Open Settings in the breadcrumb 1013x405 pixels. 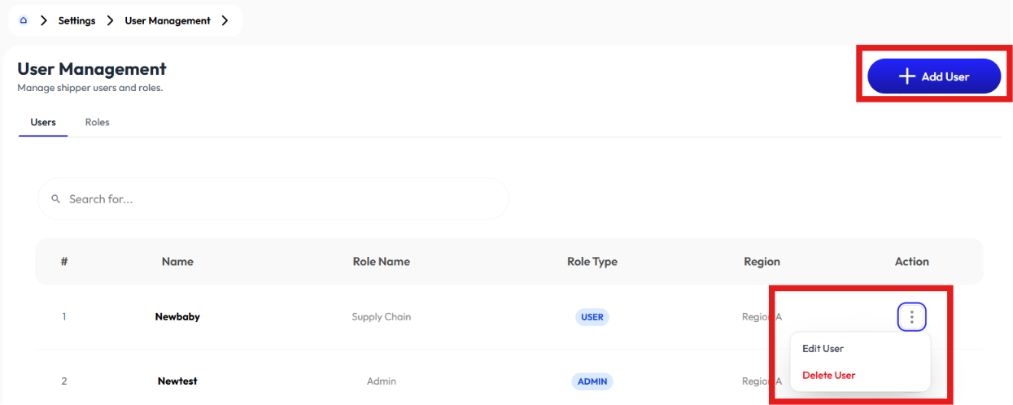click(76, 20)
